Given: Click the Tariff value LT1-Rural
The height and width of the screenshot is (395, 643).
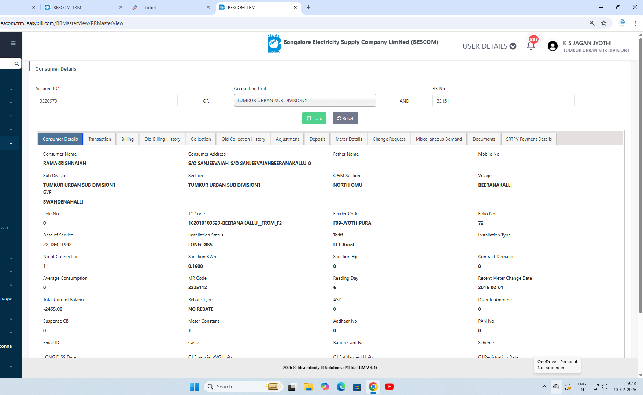Looking at the screenshot, I should point(344,245).
